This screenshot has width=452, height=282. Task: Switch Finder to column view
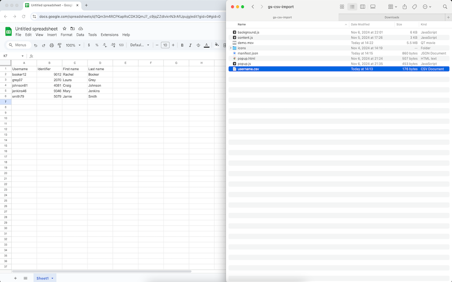[363, 7]
